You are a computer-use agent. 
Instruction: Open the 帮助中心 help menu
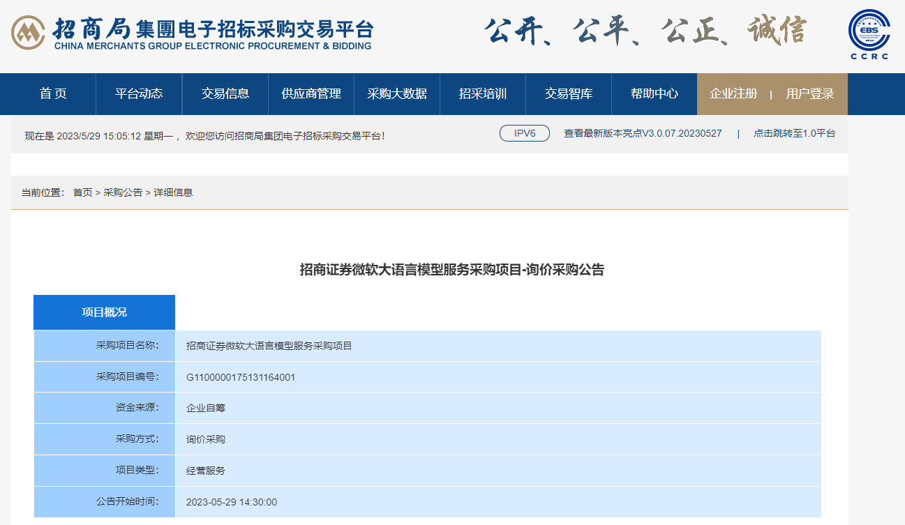pyautogui.click(x=655, y=94)
